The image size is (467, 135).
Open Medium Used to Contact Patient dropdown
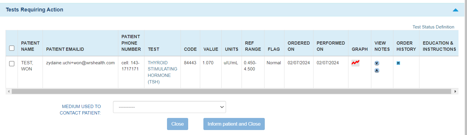pos(169,107)
